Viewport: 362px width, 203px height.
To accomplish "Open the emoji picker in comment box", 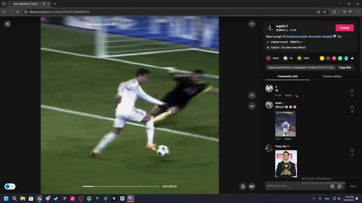I will pyautogui.click(x=340, y=186).
